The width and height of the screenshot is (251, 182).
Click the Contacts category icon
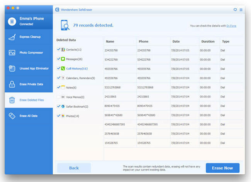tap(63, 50)
